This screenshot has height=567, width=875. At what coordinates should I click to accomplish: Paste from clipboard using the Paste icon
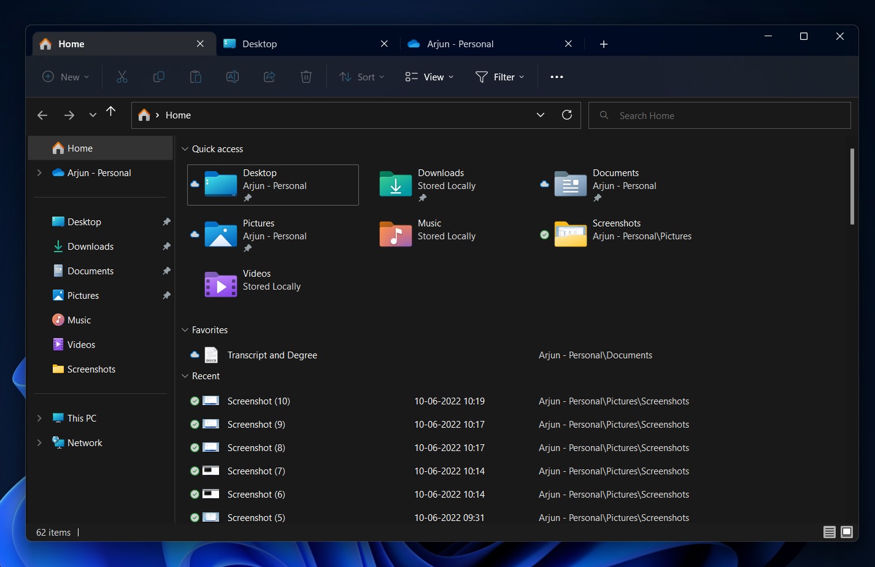pos(195,77)
